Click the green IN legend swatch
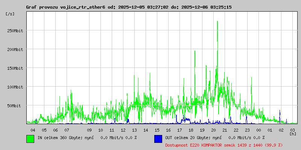The width and height of the screenshot is (301, 150). point(30,138)
